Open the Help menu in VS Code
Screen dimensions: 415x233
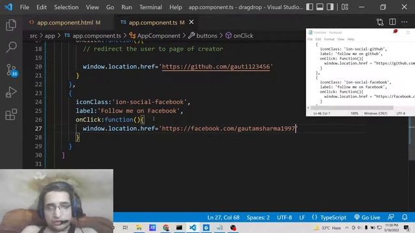(176, 7)
